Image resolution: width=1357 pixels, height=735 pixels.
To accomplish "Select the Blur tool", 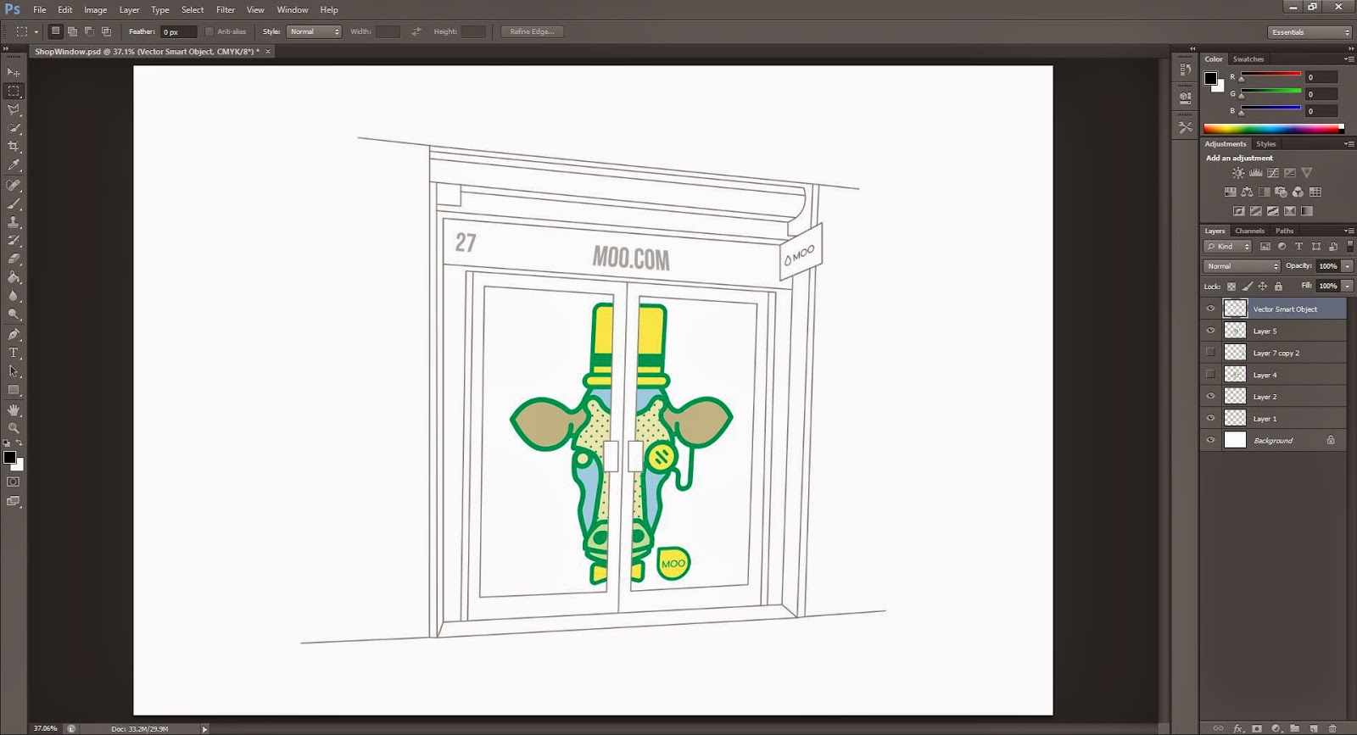I will point(14,296).
